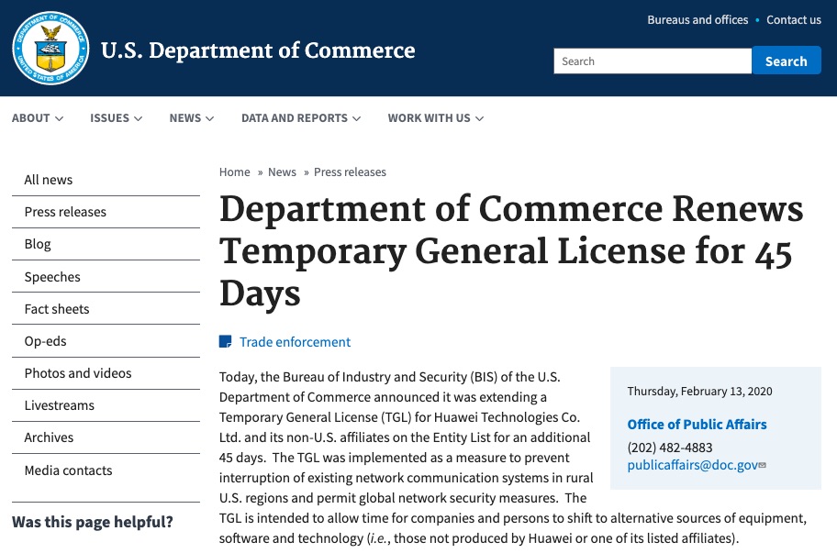Click the publicaffairs@doc.gov email link

pos(692,465)
